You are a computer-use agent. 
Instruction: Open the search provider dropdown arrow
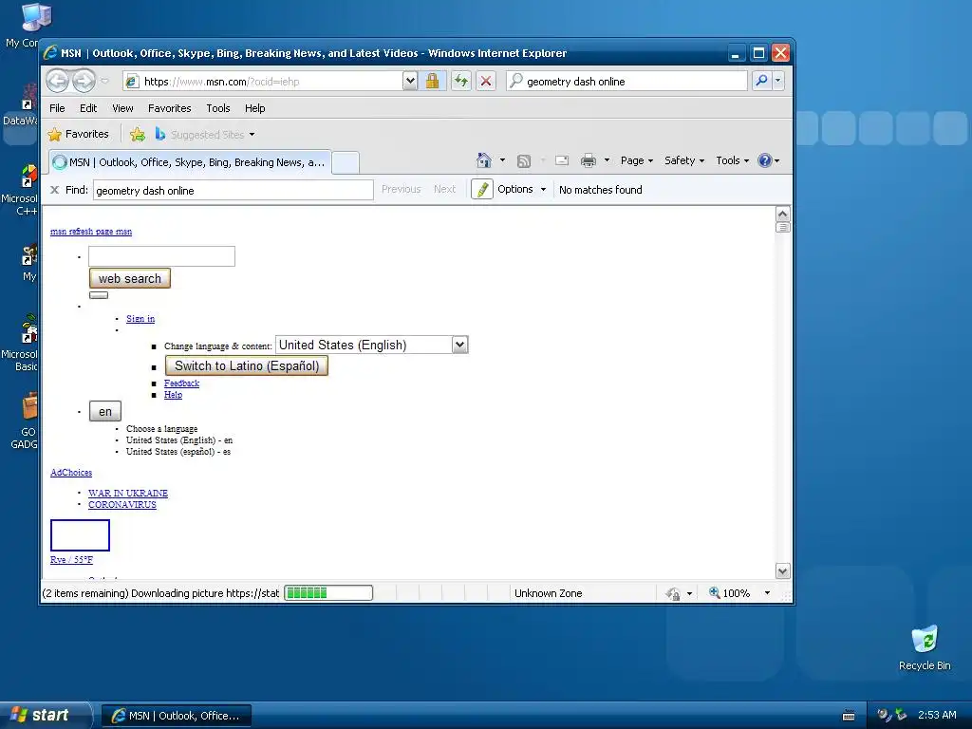(778, 81)
